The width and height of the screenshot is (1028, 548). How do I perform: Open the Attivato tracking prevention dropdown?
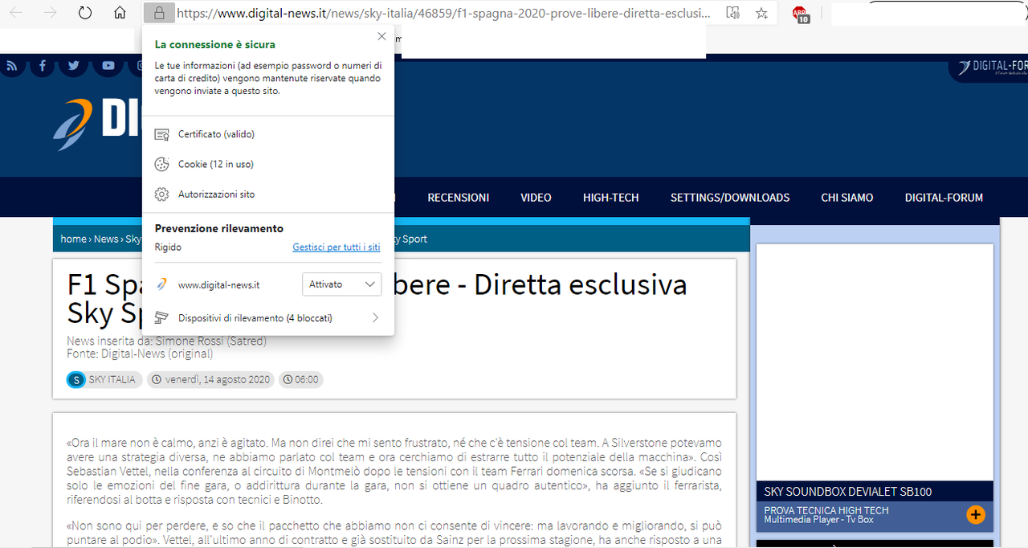click(x=341, y=284)
